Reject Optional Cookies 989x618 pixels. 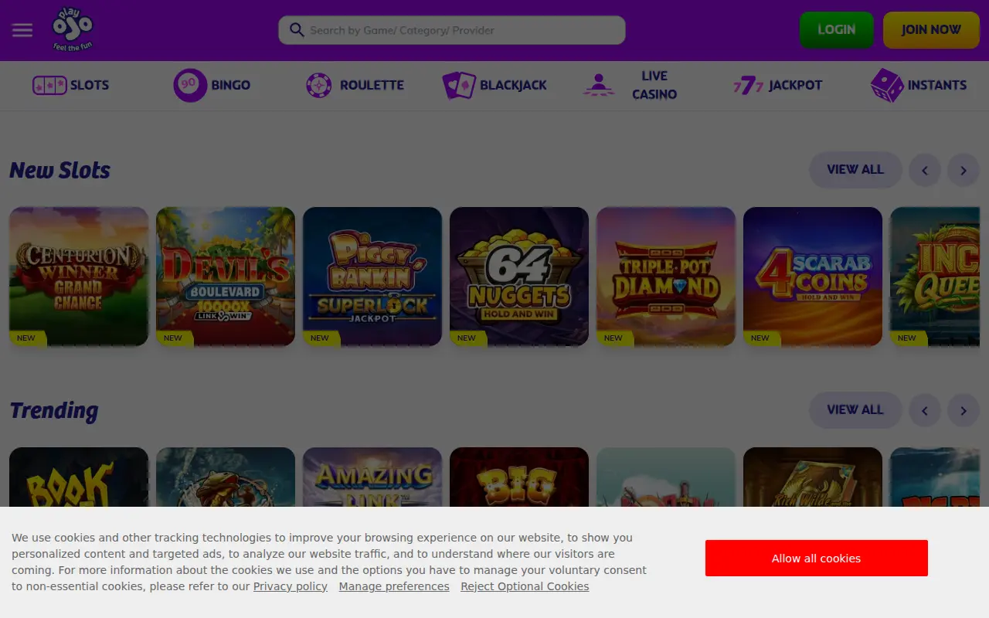pos(525,586)
